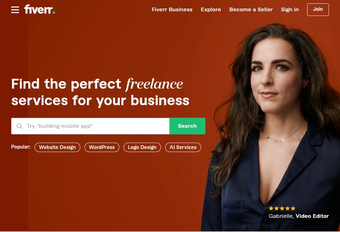Choose the Logo Design tag
340x232 pixels.
[x=142, y=147]
